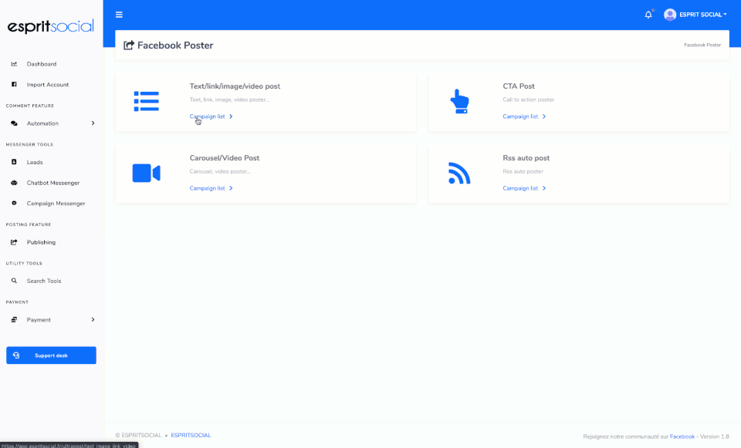The height and width of the screenshot is (448, 741).
Task: Click the Support desk button
Action: 51,355
